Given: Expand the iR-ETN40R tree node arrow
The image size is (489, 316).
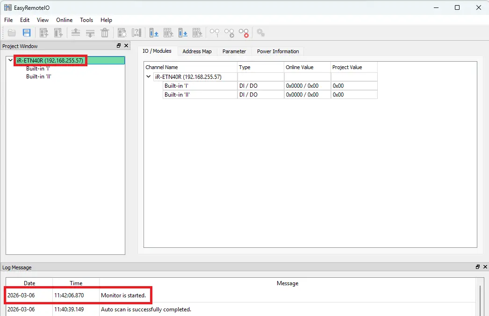Looking at the screenshot, I should click(x=10, y=60).
